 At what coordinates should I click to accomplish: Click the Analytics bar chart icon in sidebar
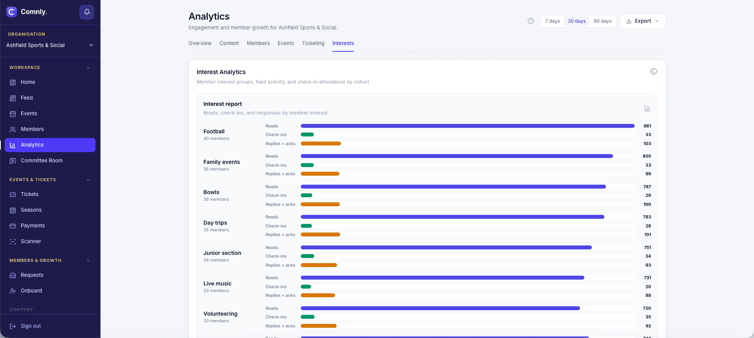click(13, 145)
